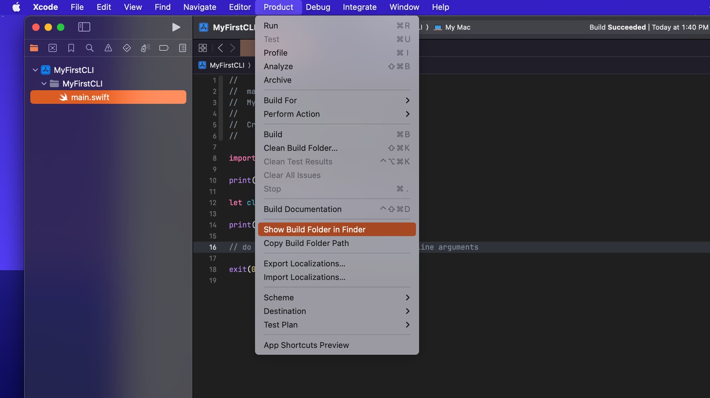The width and height of the screenshot is (710, 398).
Task: Choose Copy Build Folder Path
Action: tap(337, 243)
